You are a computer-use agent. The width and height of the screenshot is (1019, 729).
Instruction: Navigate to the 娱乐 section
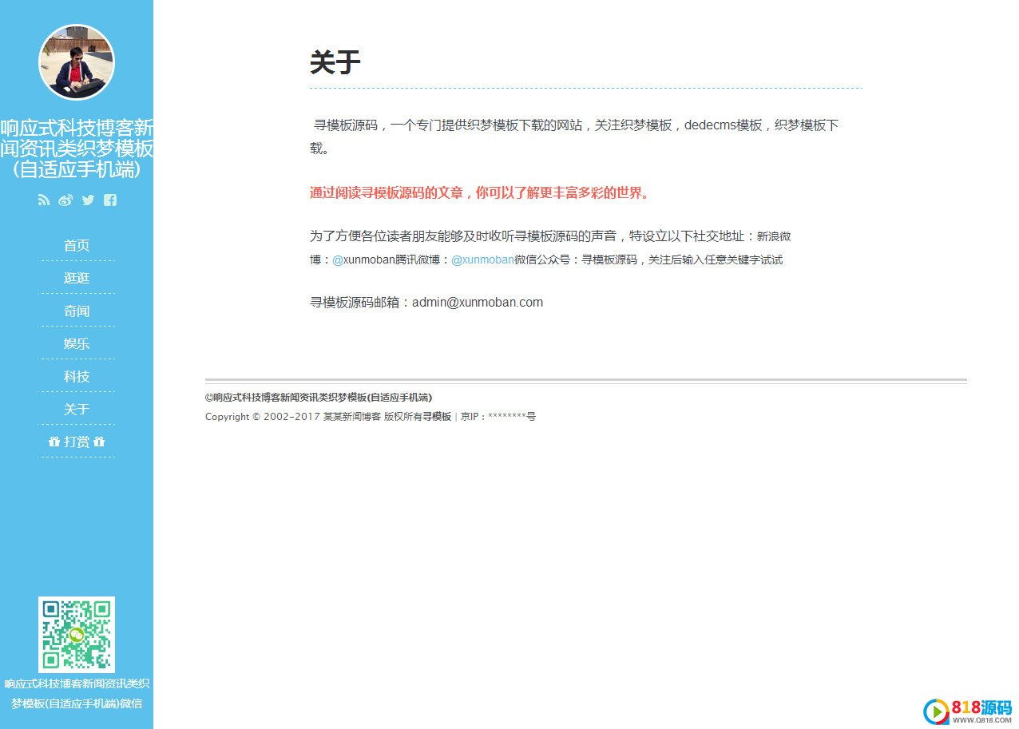tap(77, 343)
